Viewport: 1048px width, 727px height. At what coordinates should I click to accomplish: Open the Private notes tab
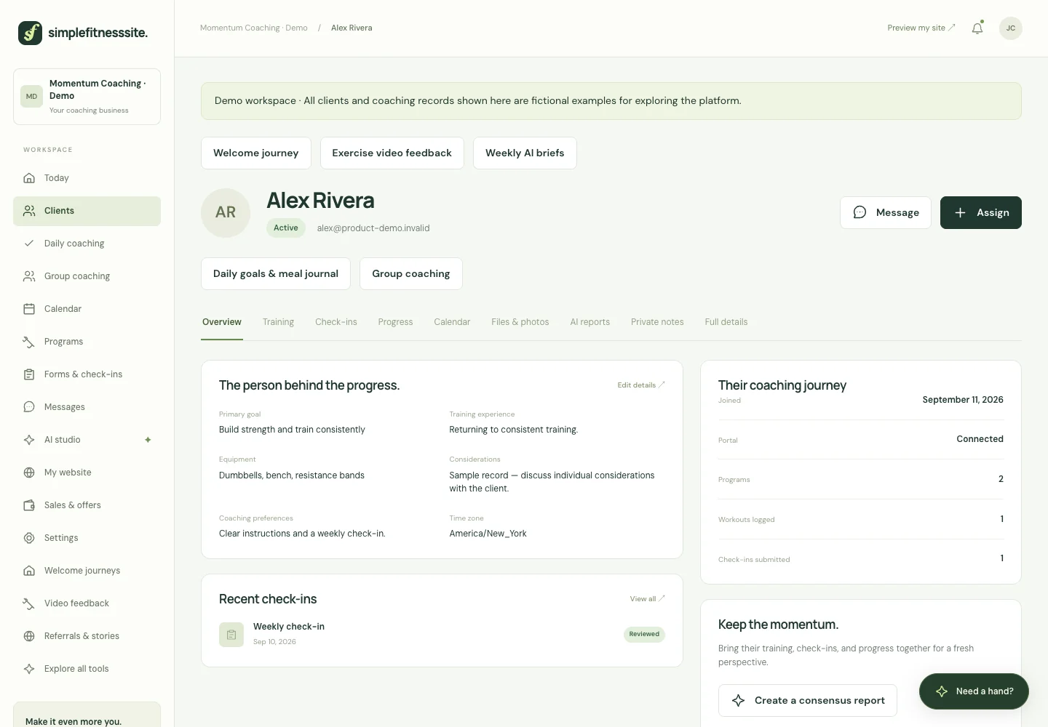[657, 322]
